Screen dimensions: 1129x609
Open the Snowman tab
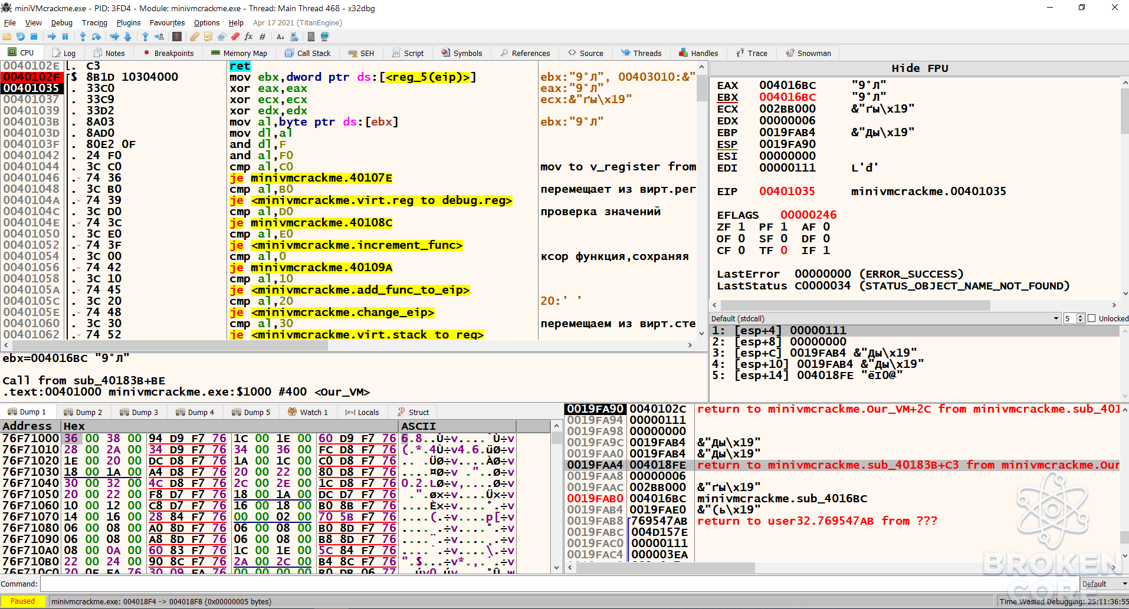808,53
